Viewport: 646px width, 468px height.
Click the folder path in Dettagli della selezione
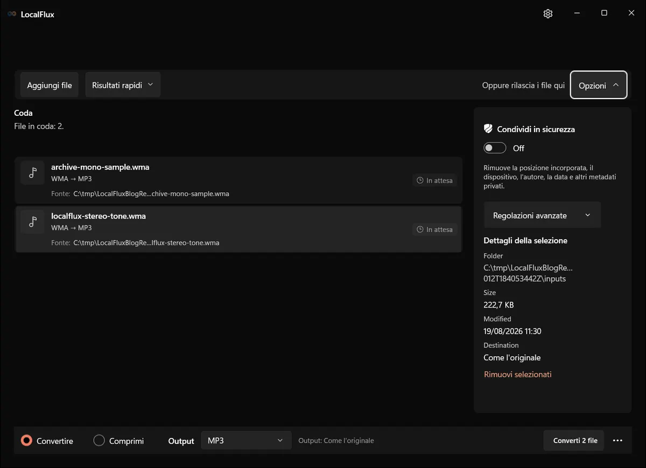pos(528,273)
